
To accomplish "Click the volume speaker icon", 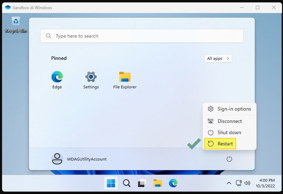I will (x=247, y=183).
